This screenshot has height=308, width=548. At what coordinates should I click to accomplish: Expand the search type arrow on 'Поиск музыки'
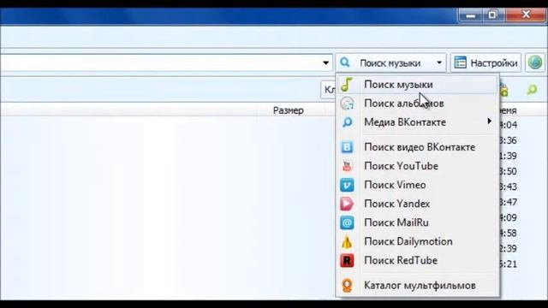[439, 62]
